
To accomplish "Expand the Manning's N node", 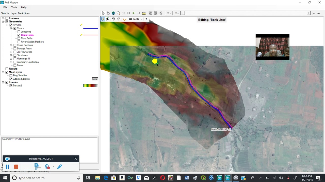I will point(11,59).
